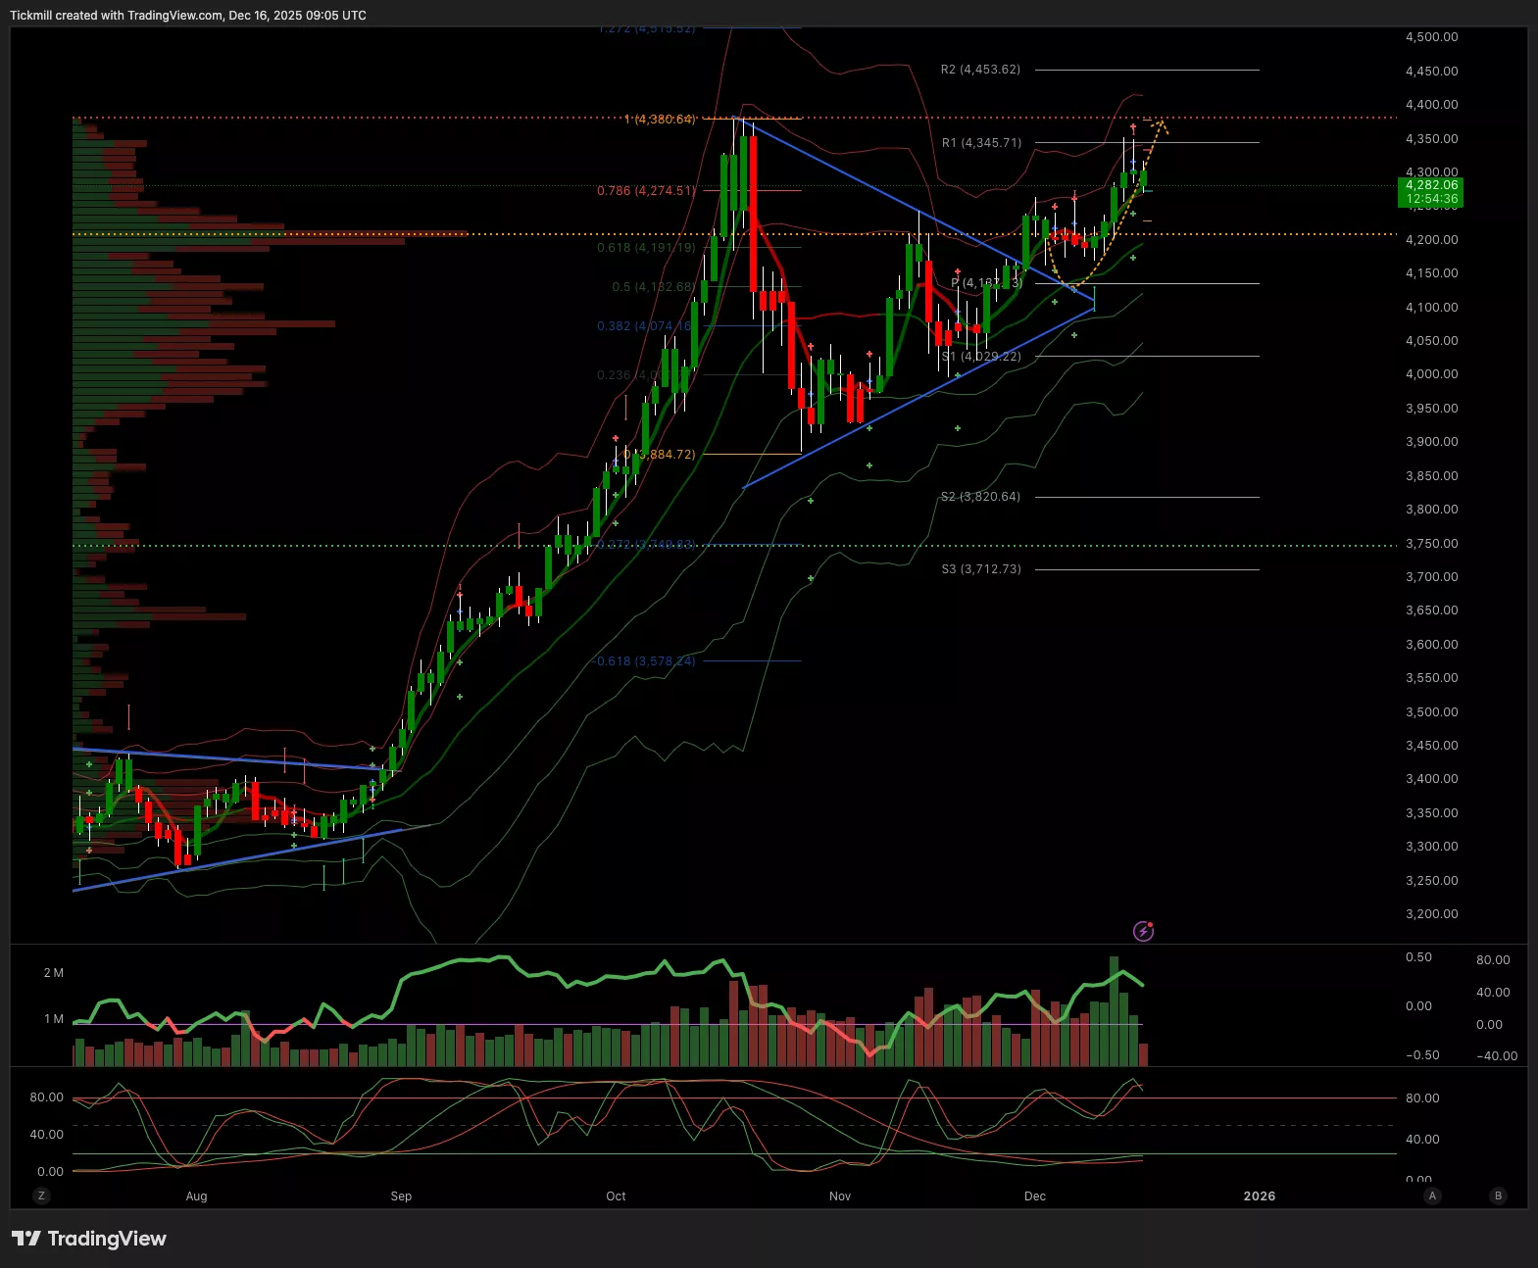Click the 2026 label on time axis
The width and height of the screenshot is (1538, 1268).
(x=1259, y=1195)
